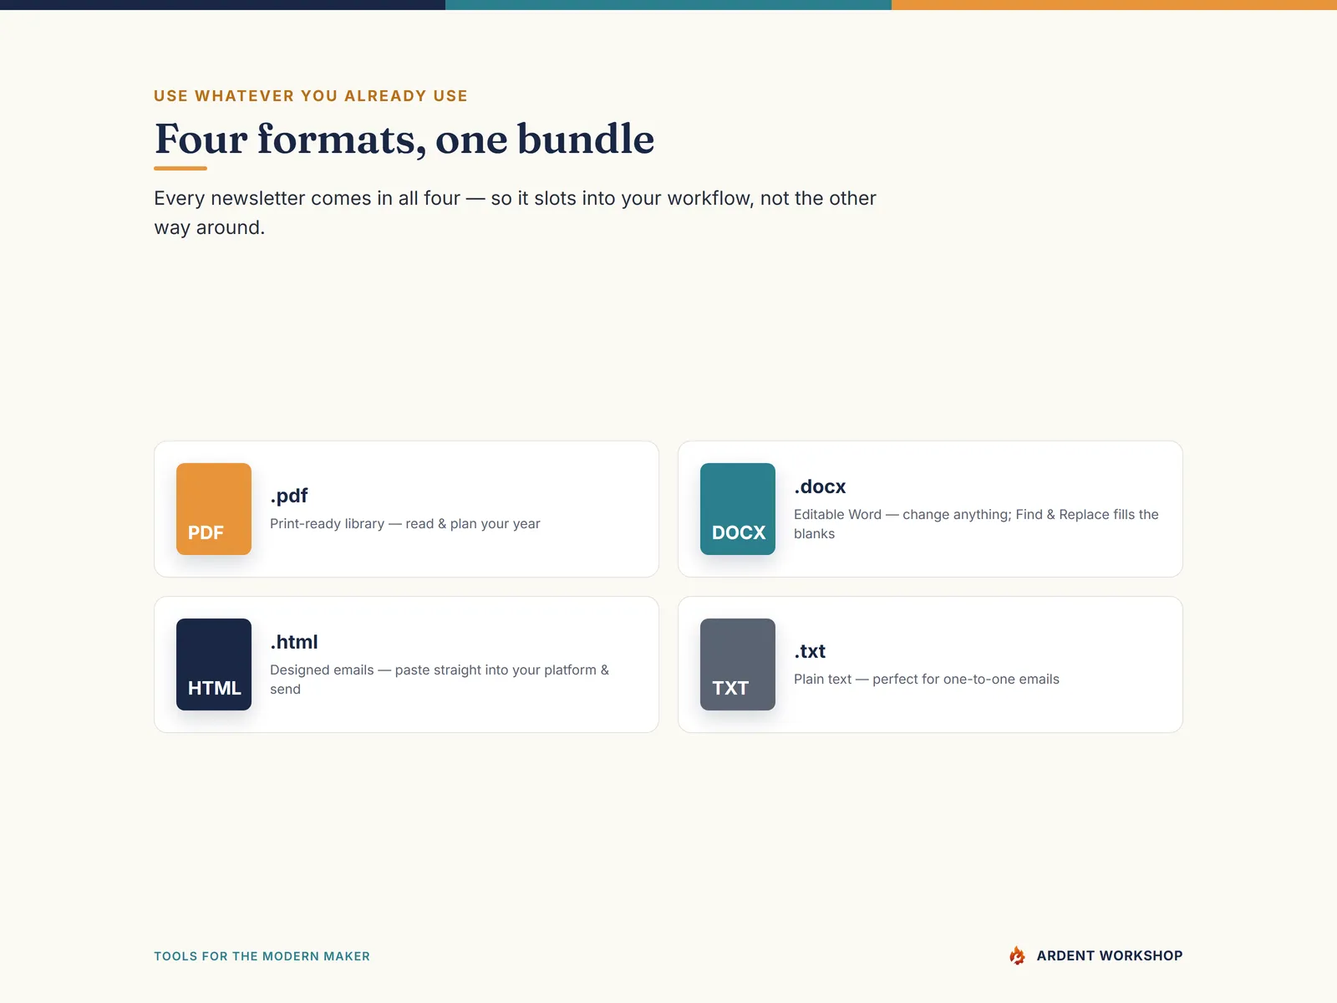
Task: Click the 'Four formats, one bundle' title
Action: pos(404,139)
